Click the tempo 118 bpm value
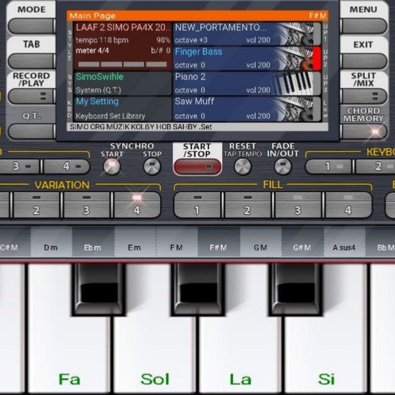 click(x=102, y=40)
